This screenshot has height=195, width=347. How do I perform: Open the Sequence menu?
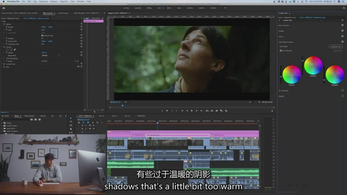pos(43,1)
